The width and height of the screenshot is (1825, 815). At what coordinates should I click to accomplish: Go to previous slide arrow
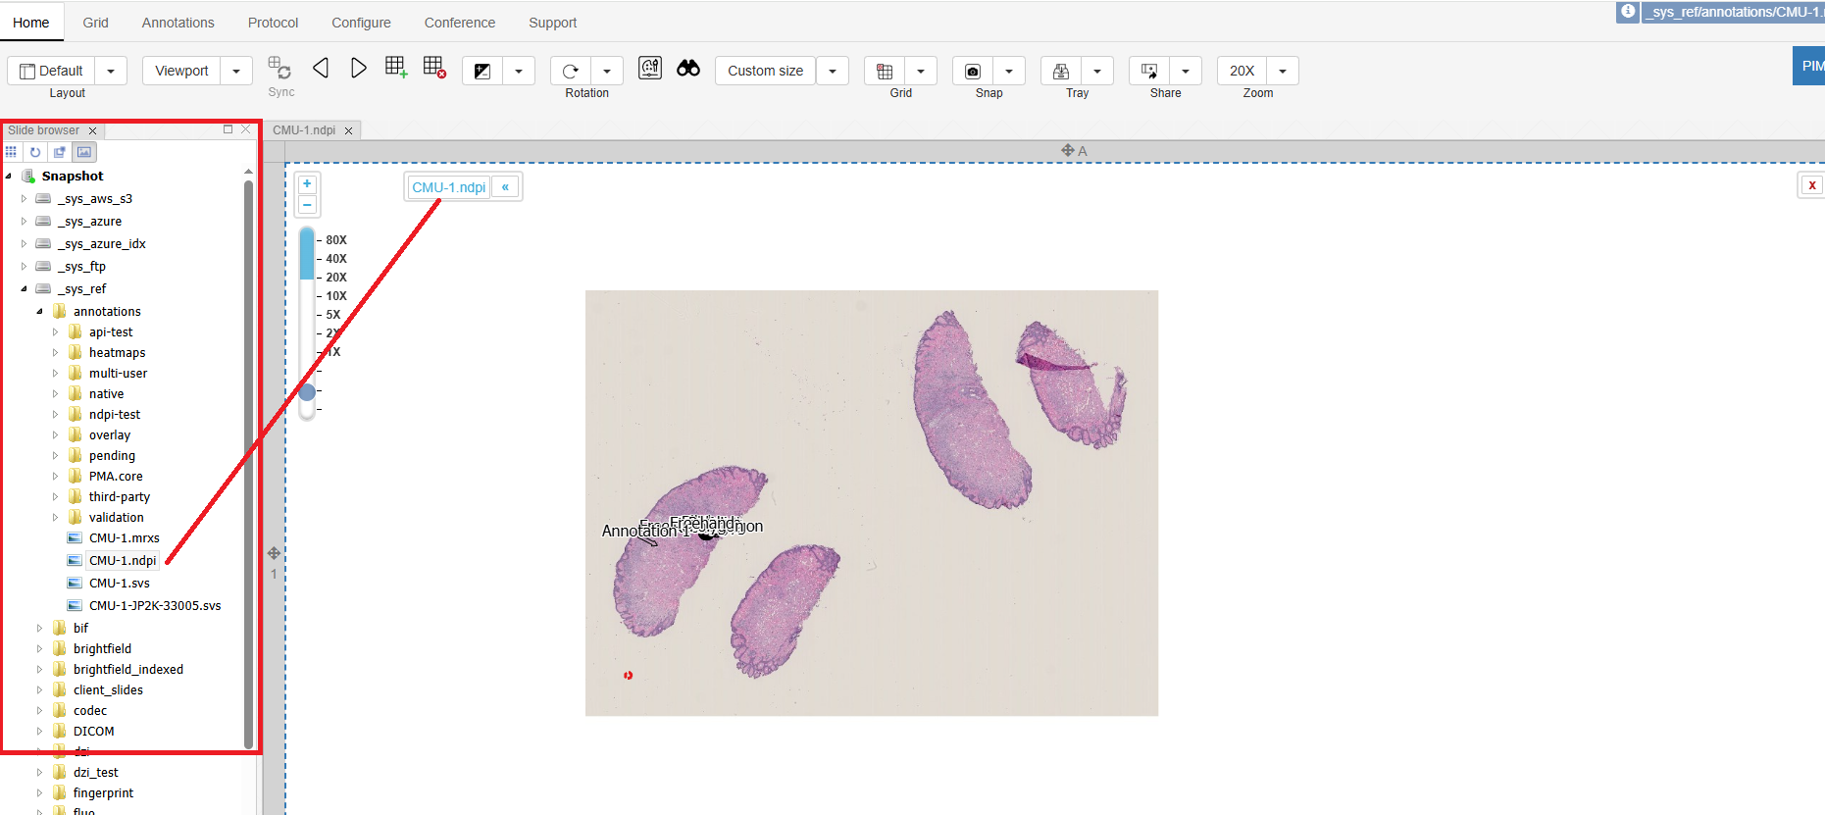click(321, 68)
